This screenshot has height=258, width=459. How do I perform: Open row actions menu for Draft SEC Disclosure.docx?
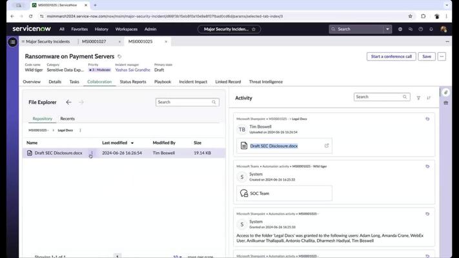[x=92, y=154]
